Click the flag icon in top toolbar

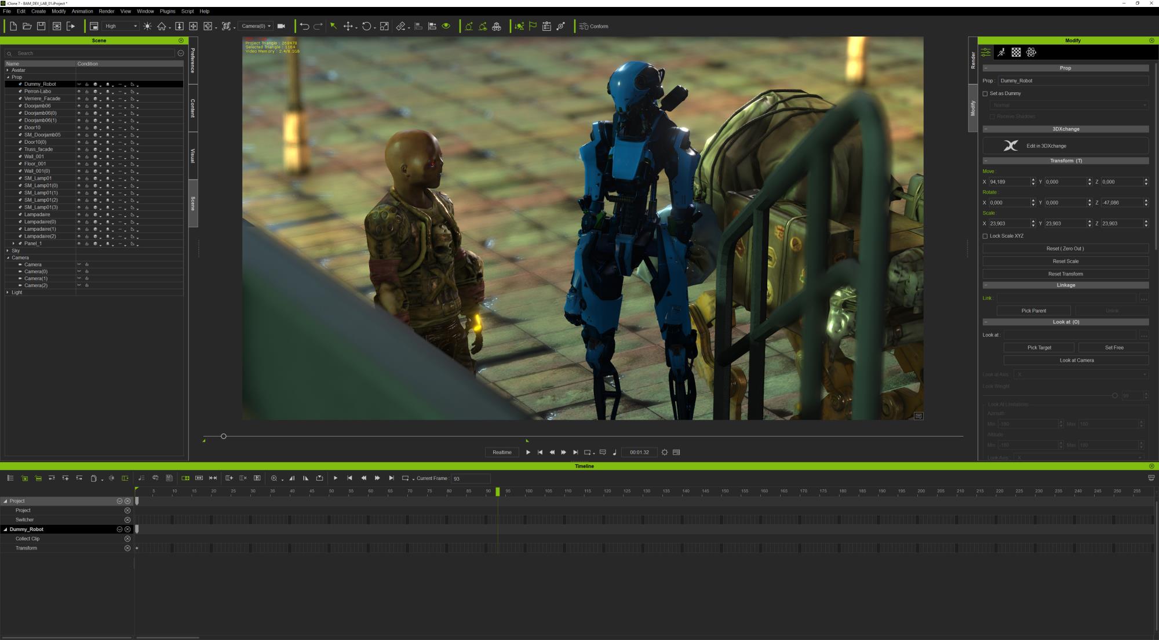pyautogui.click(x=533, y=26)
